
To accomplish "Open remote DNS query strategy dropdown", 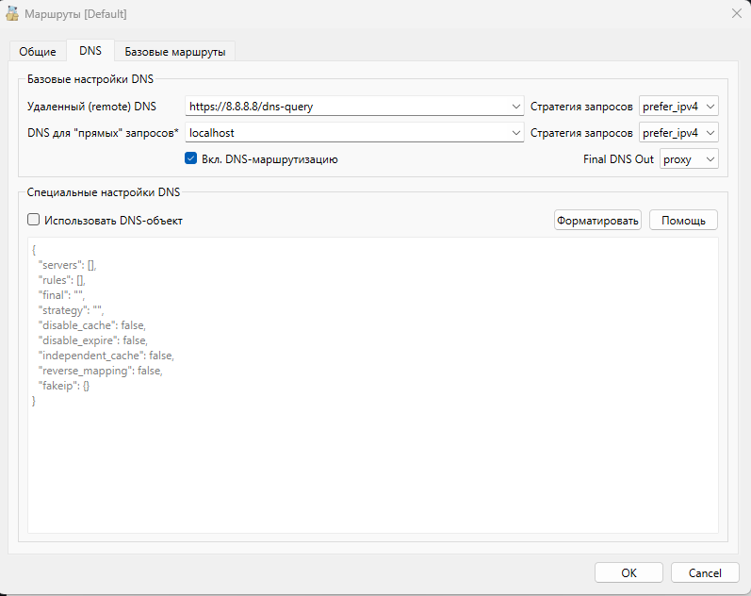I will [x=678, y=107].
